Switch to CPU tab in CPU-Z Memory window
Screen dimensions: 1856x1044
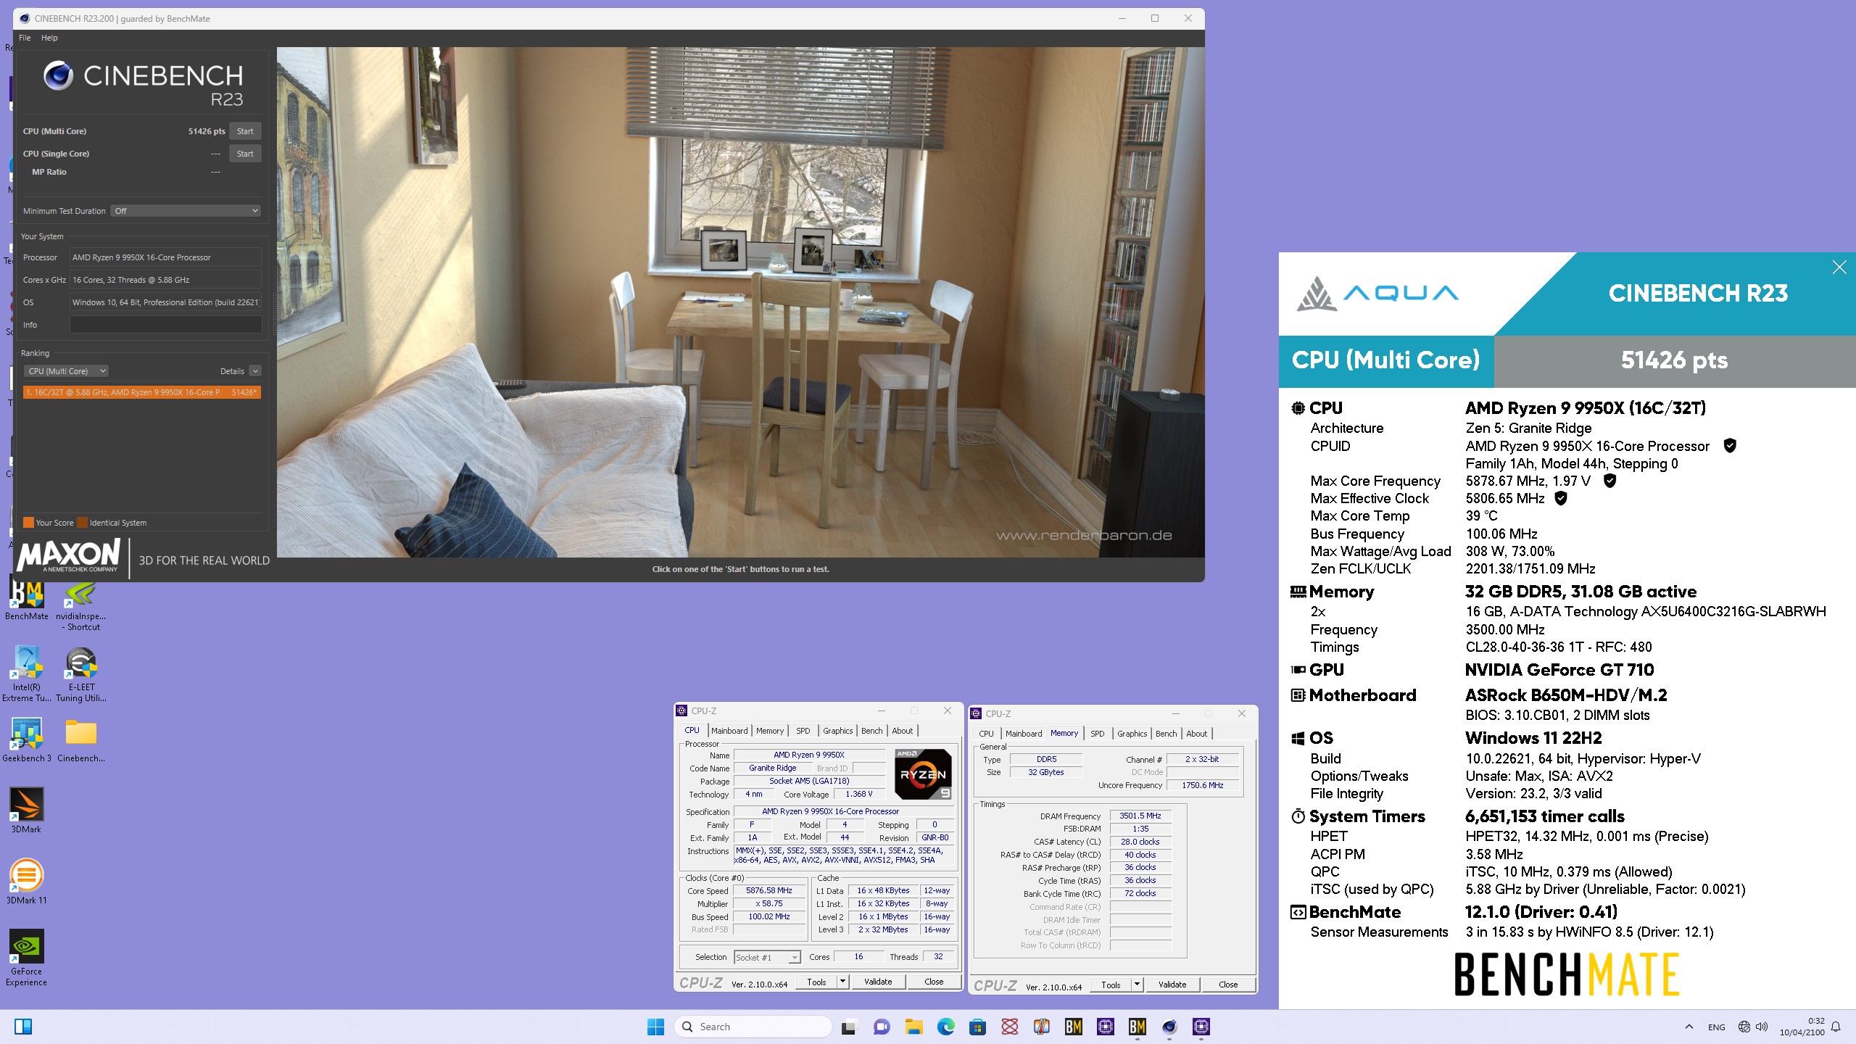tap(986, 734)
